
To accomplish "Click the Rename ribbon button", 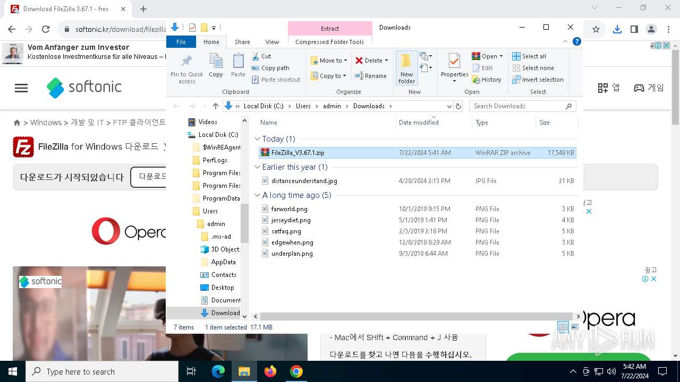I will tap(371, 76).
